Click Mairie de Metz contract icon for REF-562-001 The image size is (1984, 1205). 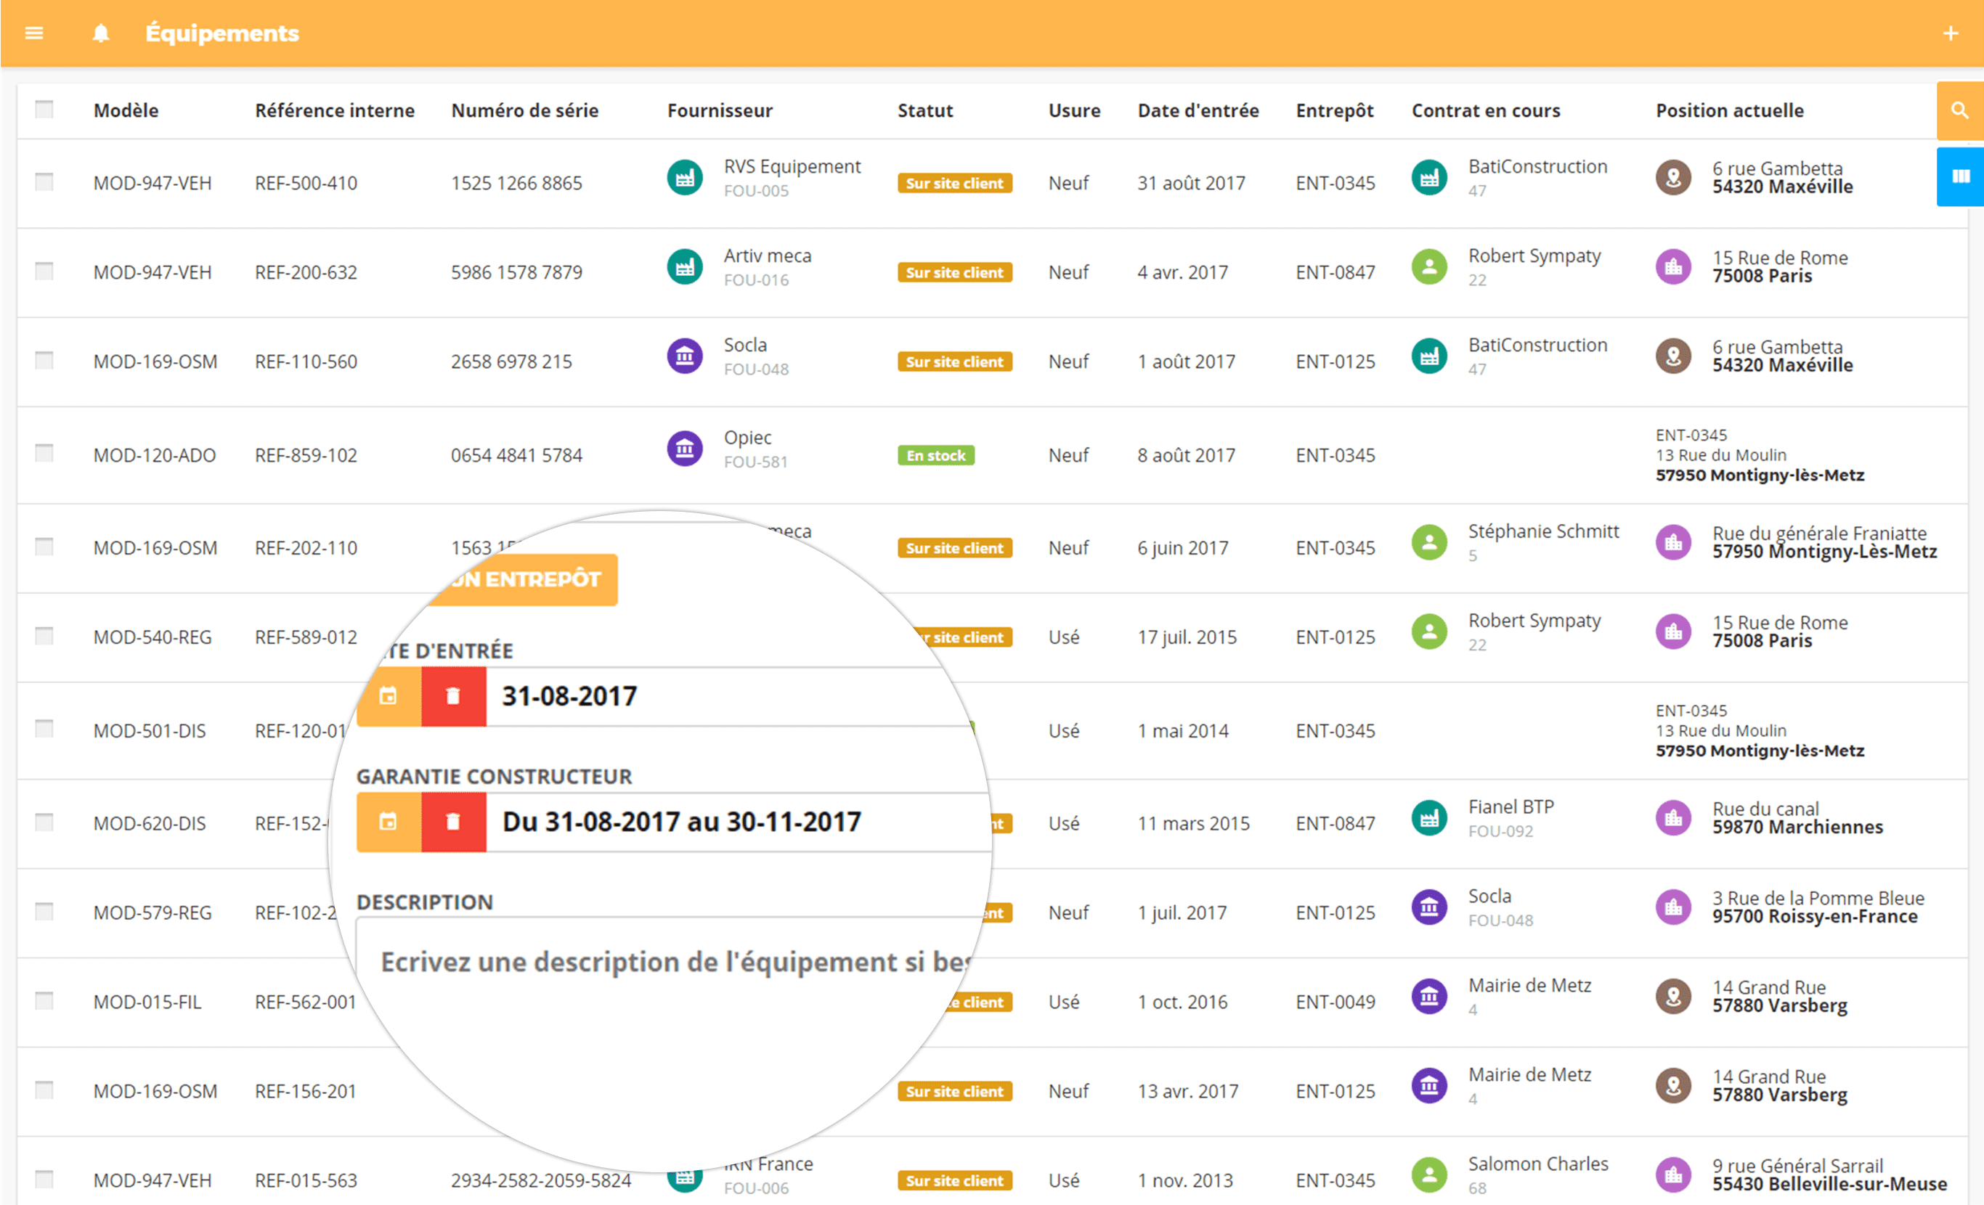(x=1429, y=997)
